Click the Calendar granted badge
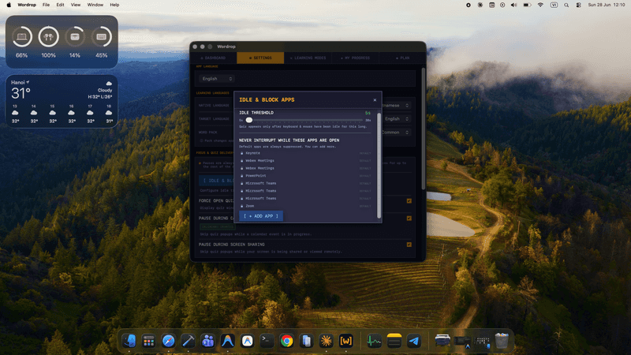This screenshot has width=631, height=355. click(x=218, y=227)
